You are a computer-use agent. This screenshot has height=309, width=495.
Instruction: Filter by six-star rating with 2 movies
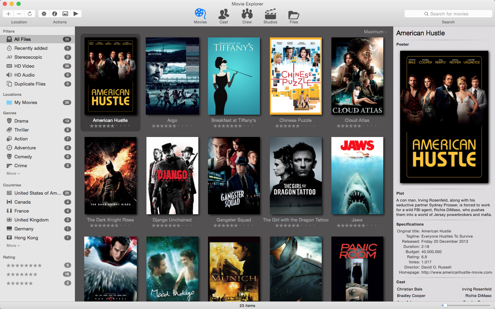pos(37,283)
